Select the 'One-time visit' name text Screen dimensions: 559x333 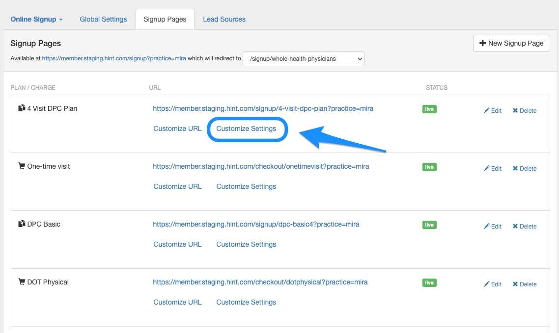pos(49,167)
